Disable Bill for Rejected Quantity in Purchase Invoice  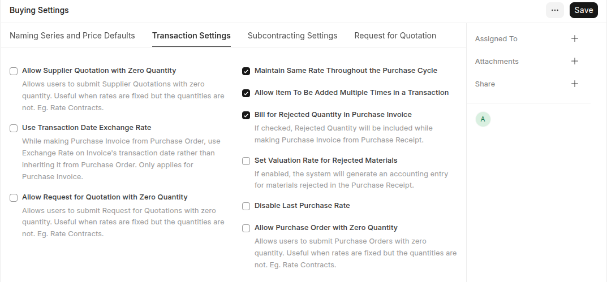click(x=246, y=115)
